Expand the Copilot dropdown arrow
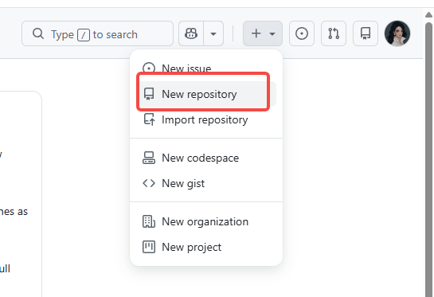 click(x=213, y=33)
